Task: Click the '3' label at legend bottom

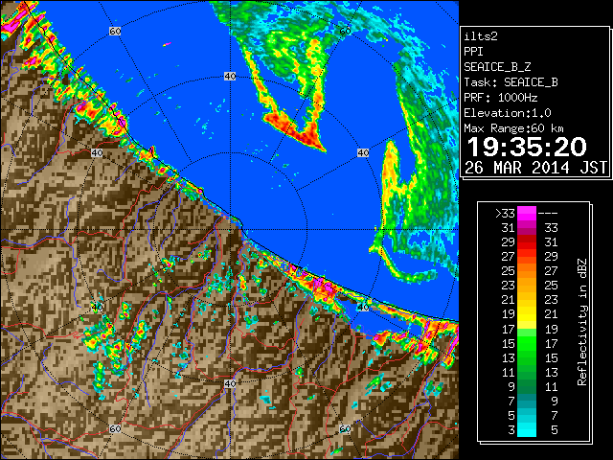Action: tap(511, 430)
